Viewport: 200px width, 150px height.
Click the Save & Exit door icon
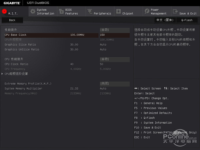tap(175, 11)
